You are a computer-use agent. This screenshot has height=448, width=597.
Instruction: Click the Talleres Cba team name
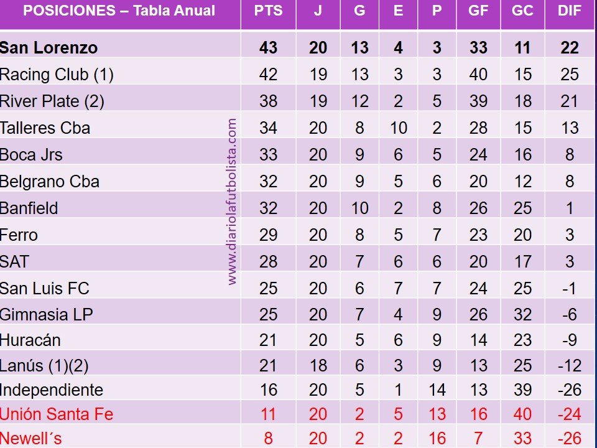[x=45, y=128]
